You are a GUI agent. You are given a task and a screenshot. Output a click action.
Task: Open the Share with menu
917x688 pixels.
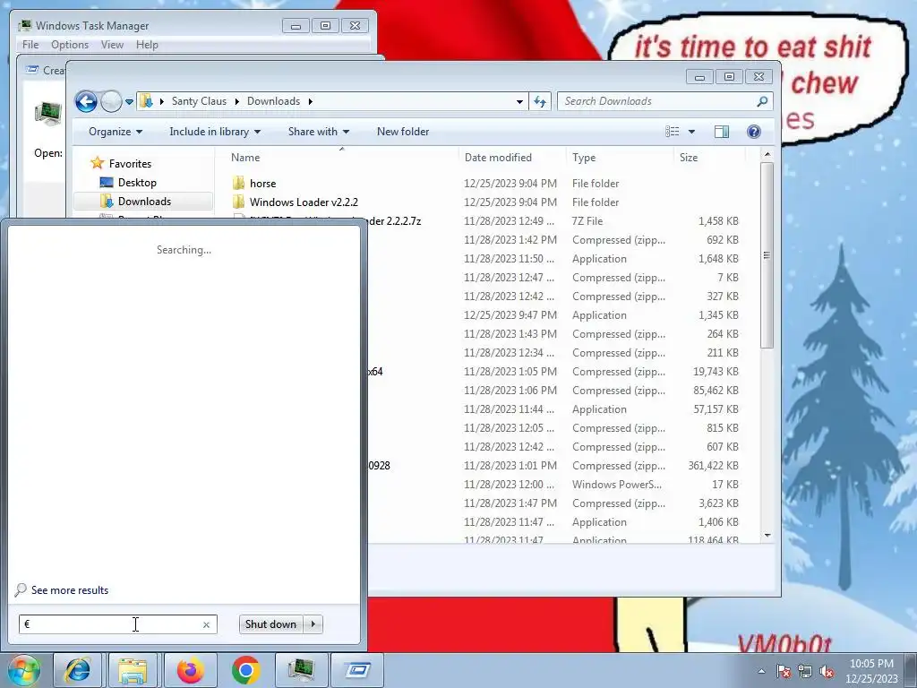(x=319, y=132)
